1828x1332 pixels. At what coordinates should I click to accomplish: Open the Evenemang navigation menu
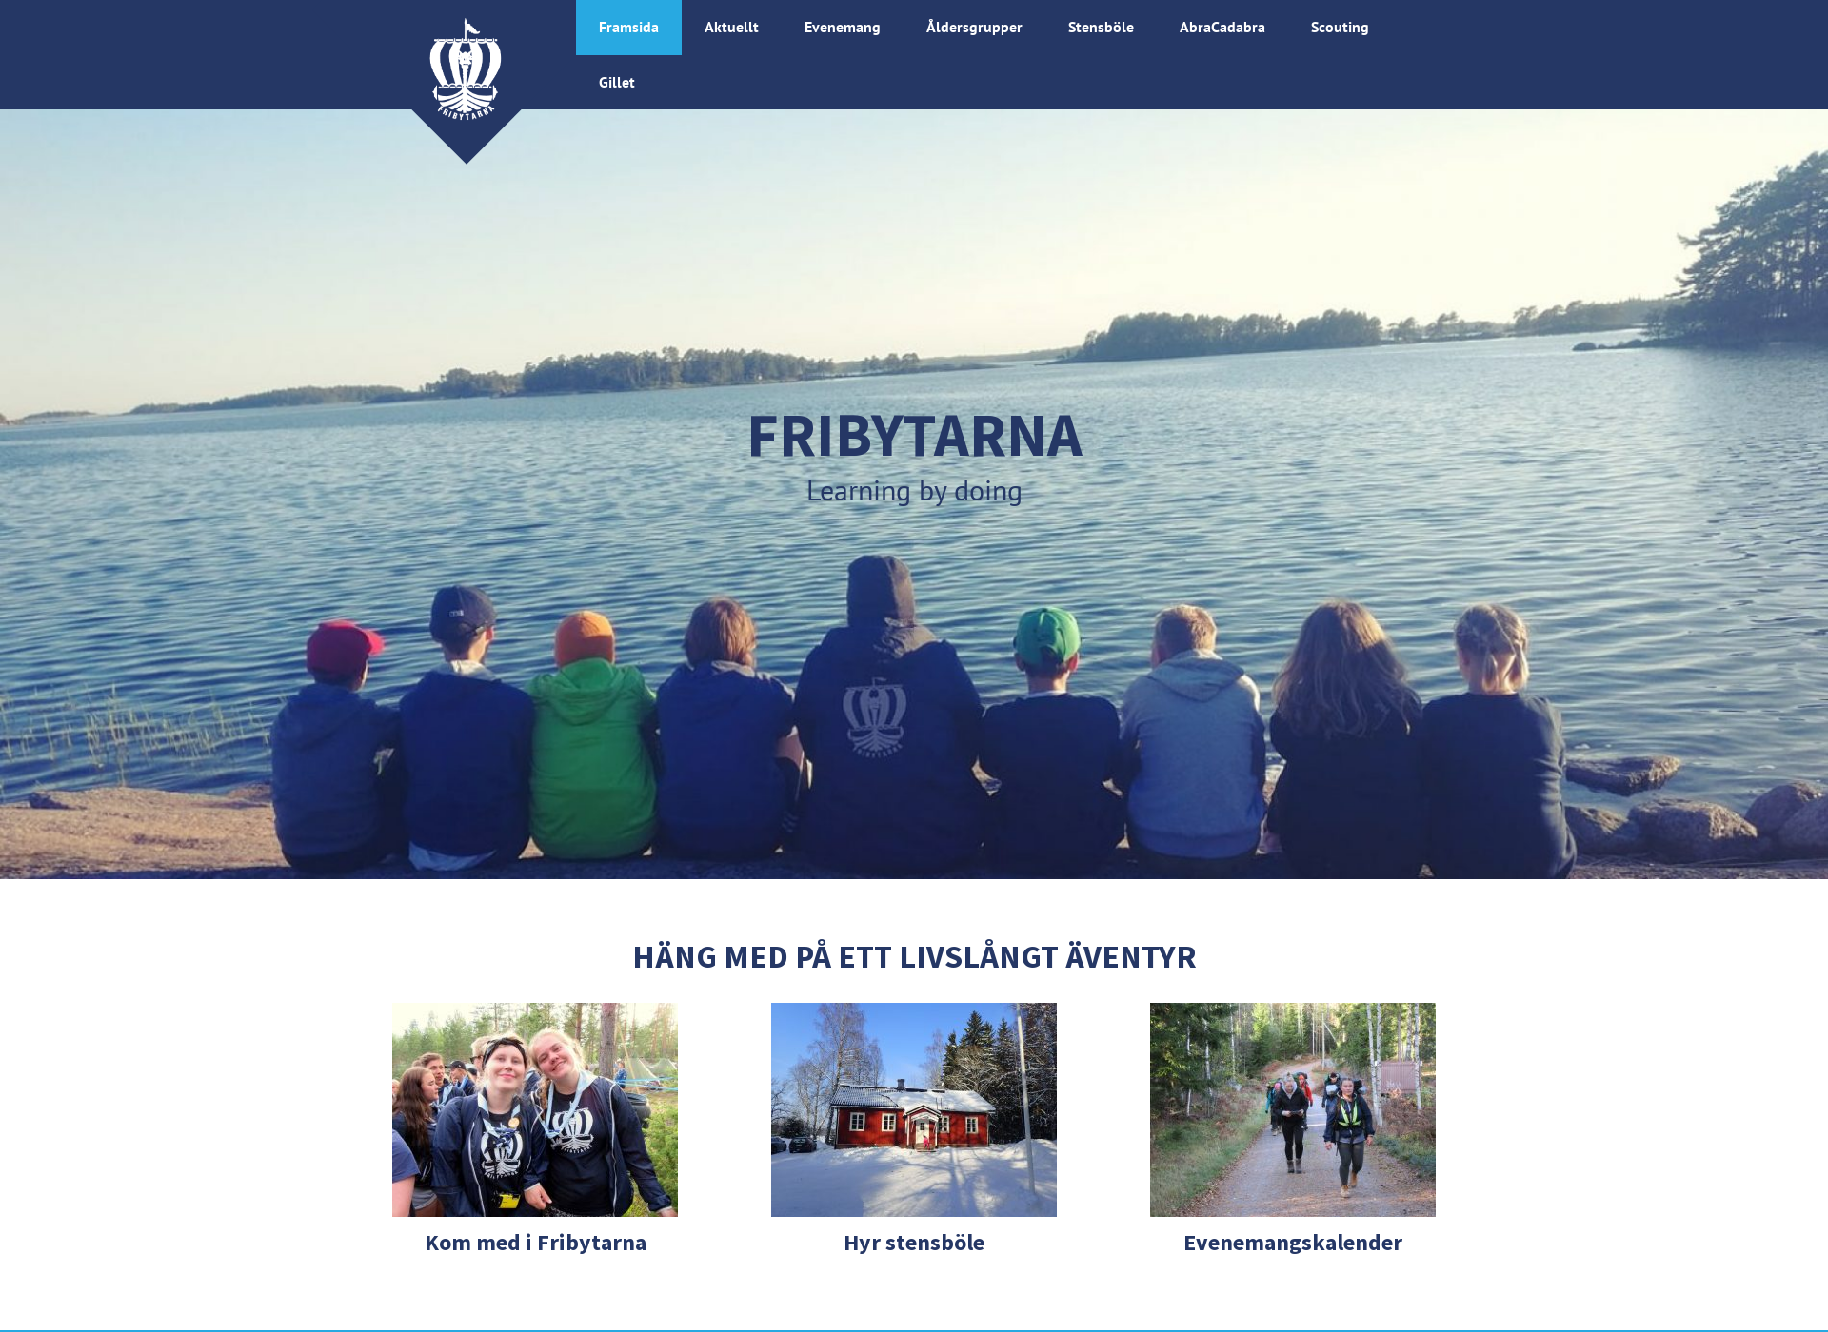pos(840,27)
